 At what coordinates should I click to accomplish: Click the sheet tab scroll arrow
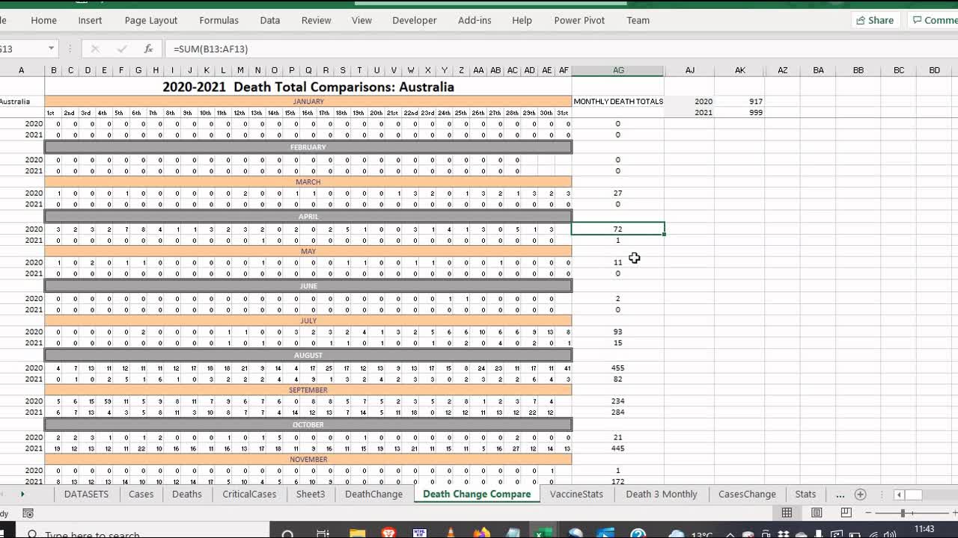[22, 494]
